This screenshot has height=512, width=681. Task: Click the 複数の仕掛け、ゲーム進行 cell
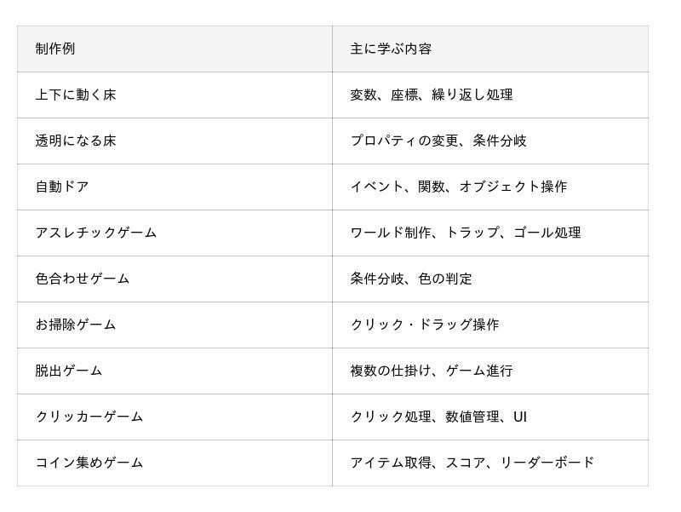[490, 371]
